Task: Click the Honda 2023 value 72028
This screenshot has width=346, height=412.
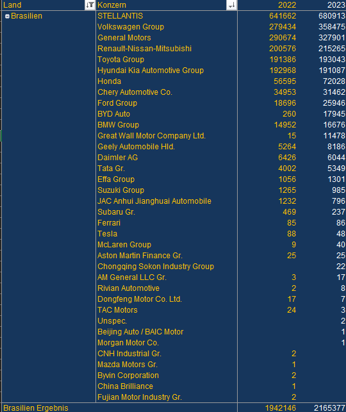Action: tap(334, 81)
